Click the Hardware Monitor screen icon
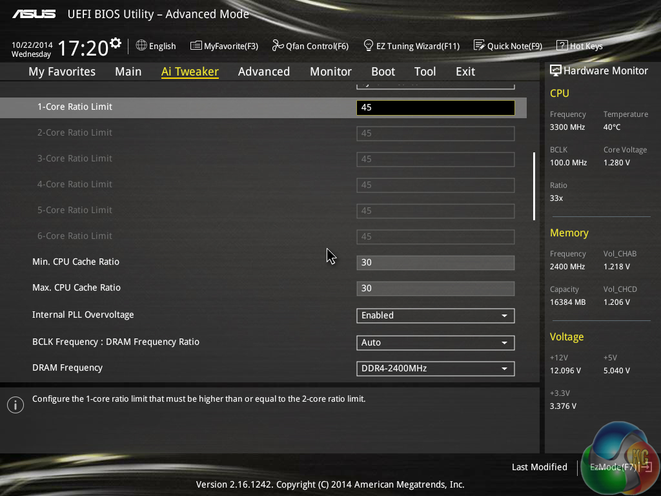 tap(556, 70)
